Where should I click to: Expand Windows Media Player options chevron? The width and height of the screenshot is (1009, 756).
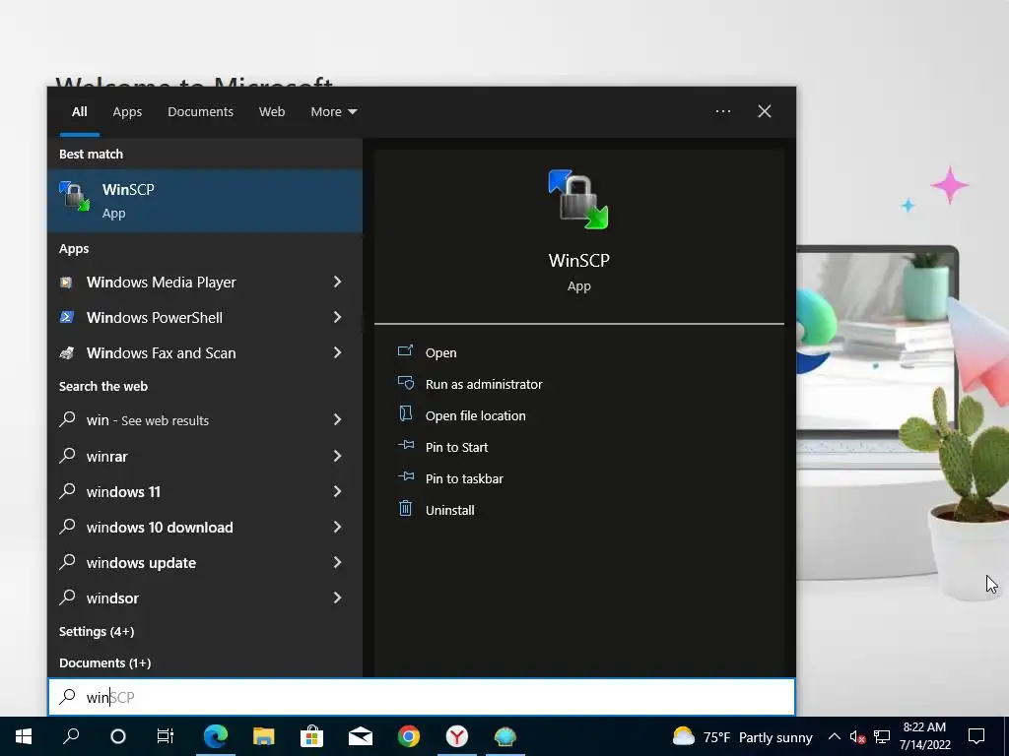337,282
